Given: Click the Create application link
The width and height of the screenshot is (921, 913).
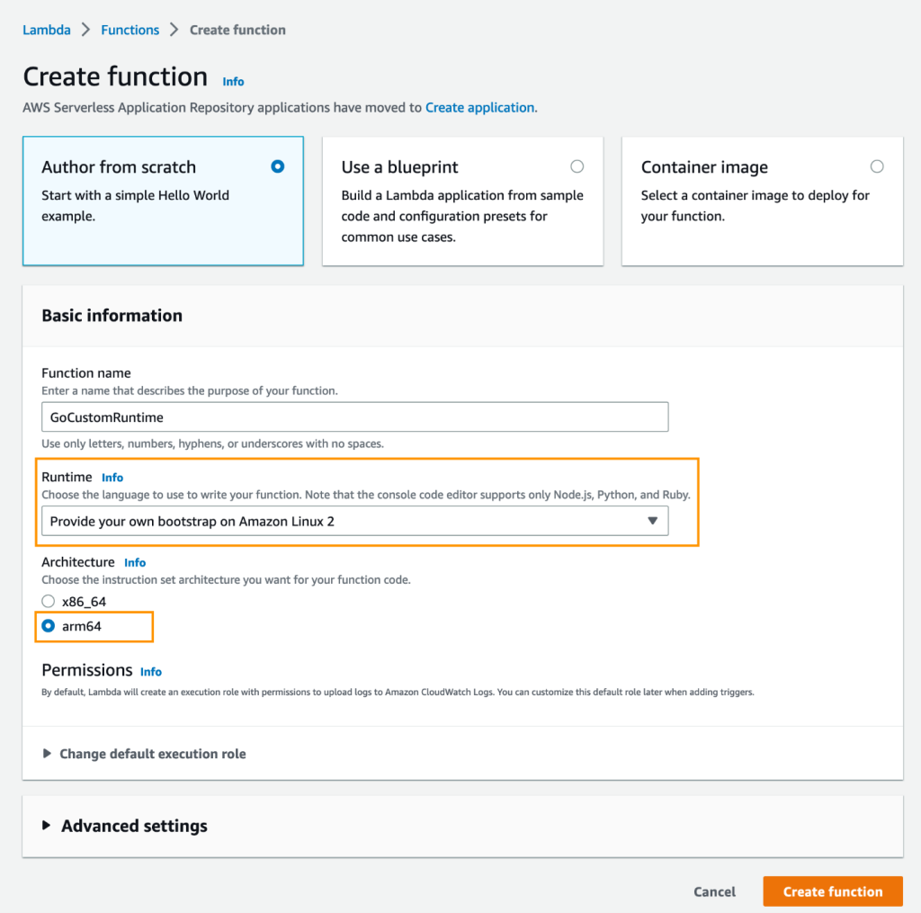Looking at the screenshot, I should (479, 107).
